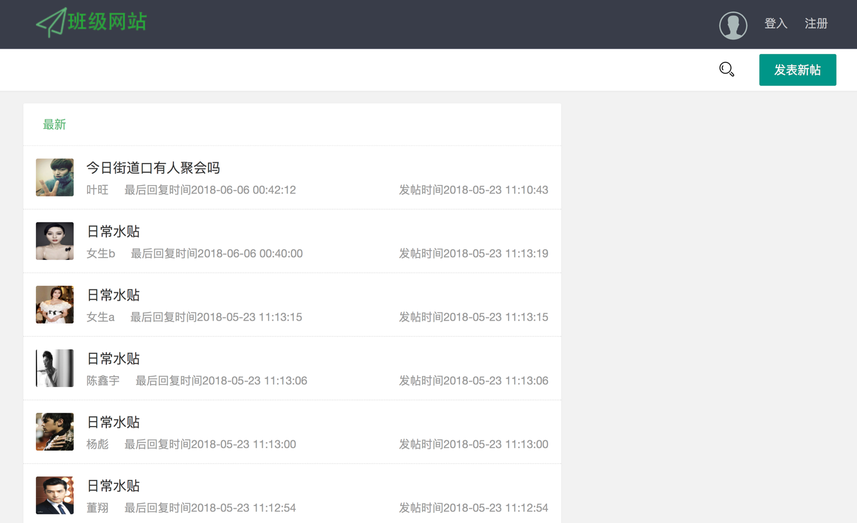Image resolution: width=857 pixels, height=523 pixels.
Task: Click 发帖时间2018-05-23 11:12:54 text
Action: (x=474, y=507)
